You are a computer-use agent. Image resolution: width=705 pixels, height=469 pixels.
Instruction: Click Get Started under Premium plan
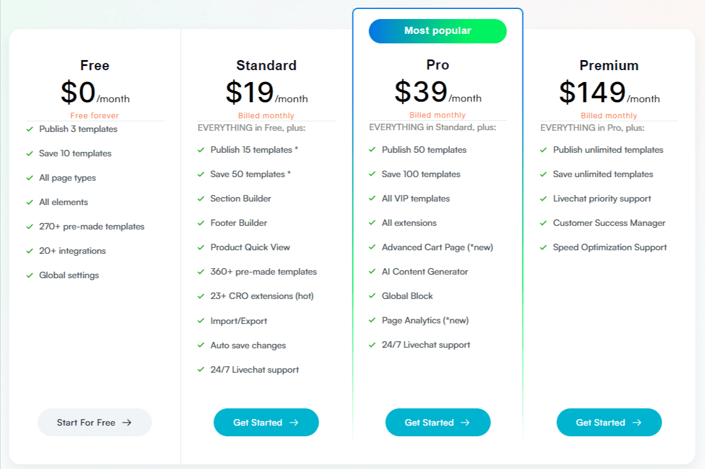pos(609,422)
